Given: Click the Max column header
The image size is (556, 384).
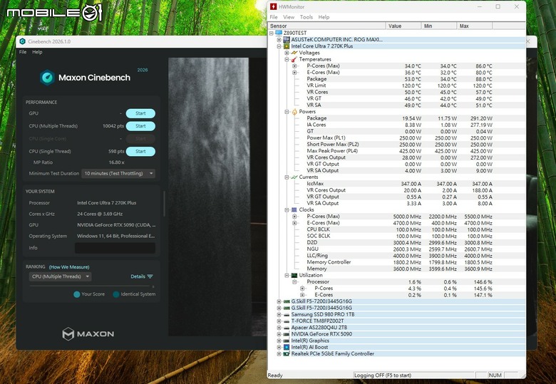Looking at the screenshot, I should [475, 26].
